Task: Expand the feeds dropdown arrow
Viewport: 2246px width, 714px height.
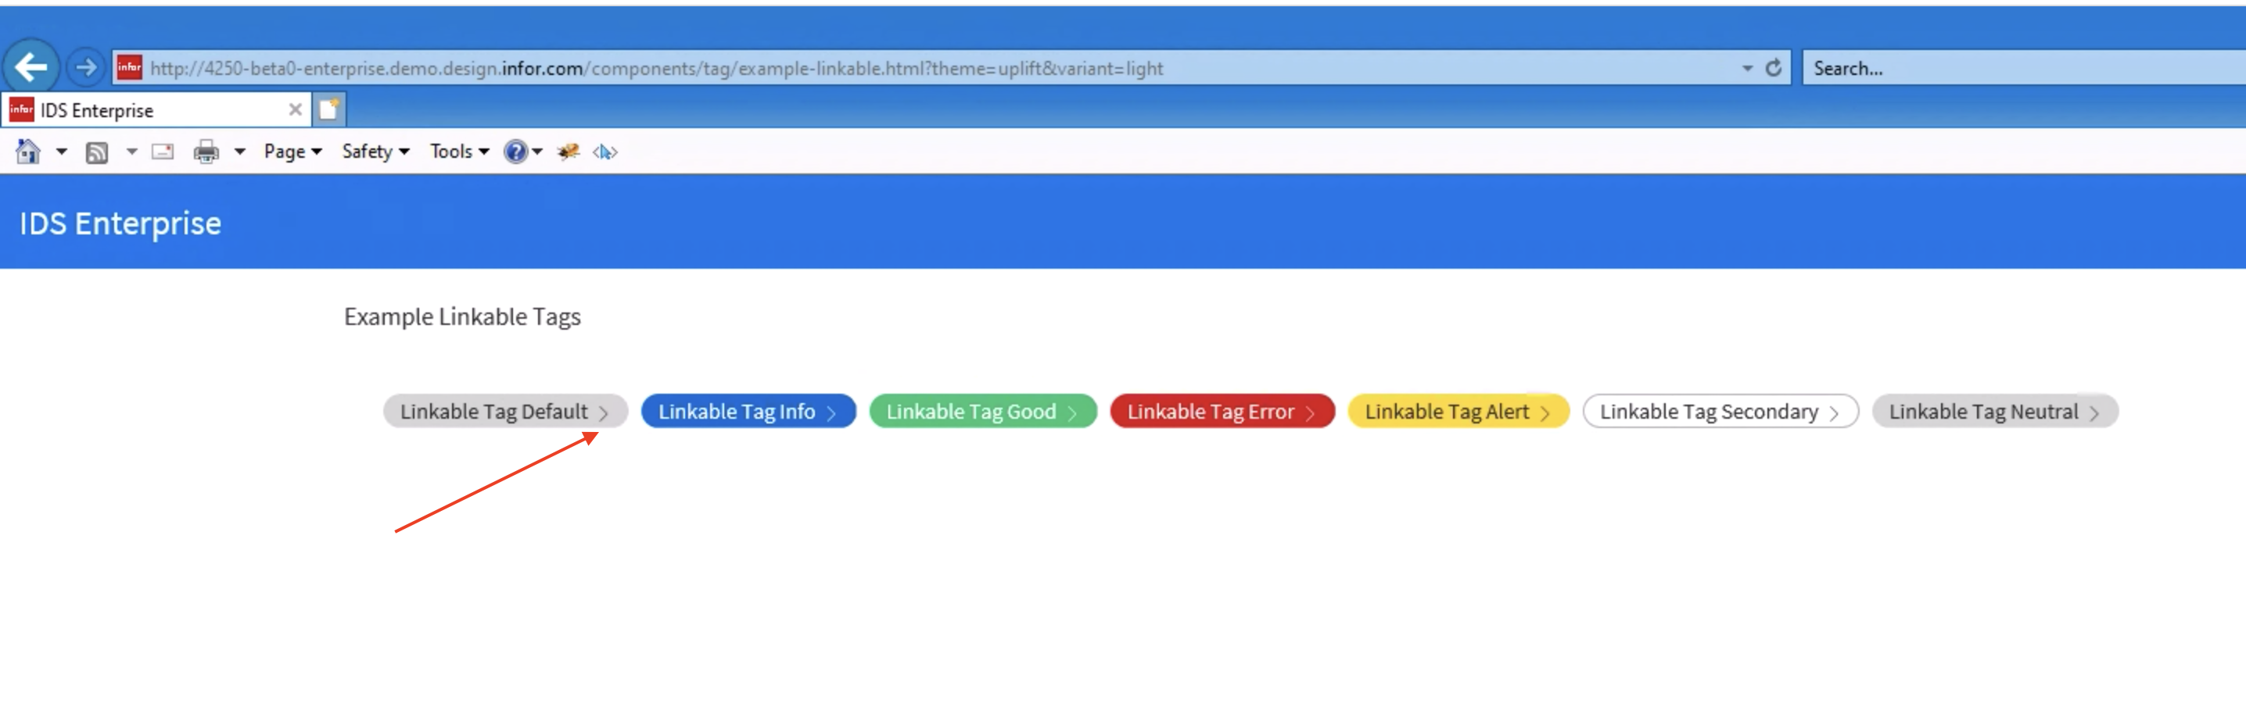Action: [x=131, y=152]
